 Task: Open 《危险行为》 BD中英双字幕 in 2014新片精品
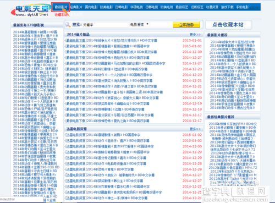coord(118,58)
